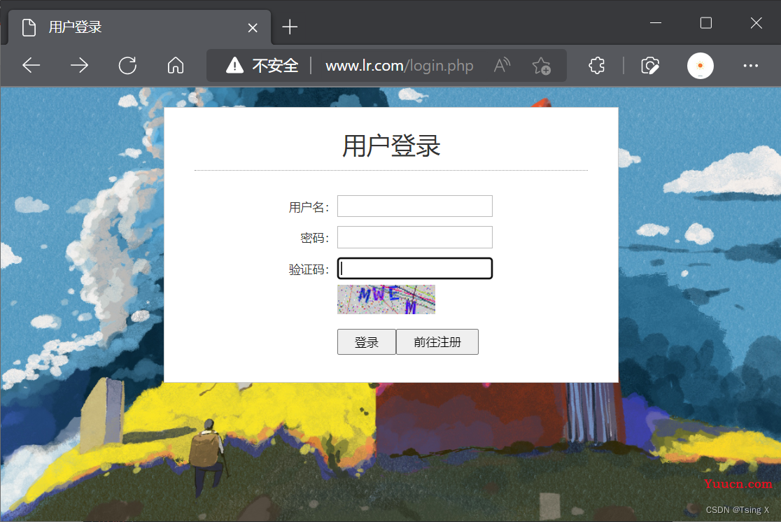Click the 验证码: label
This screenshot has height=522, width=781.
pyautogui.click(x=309, y=269)
